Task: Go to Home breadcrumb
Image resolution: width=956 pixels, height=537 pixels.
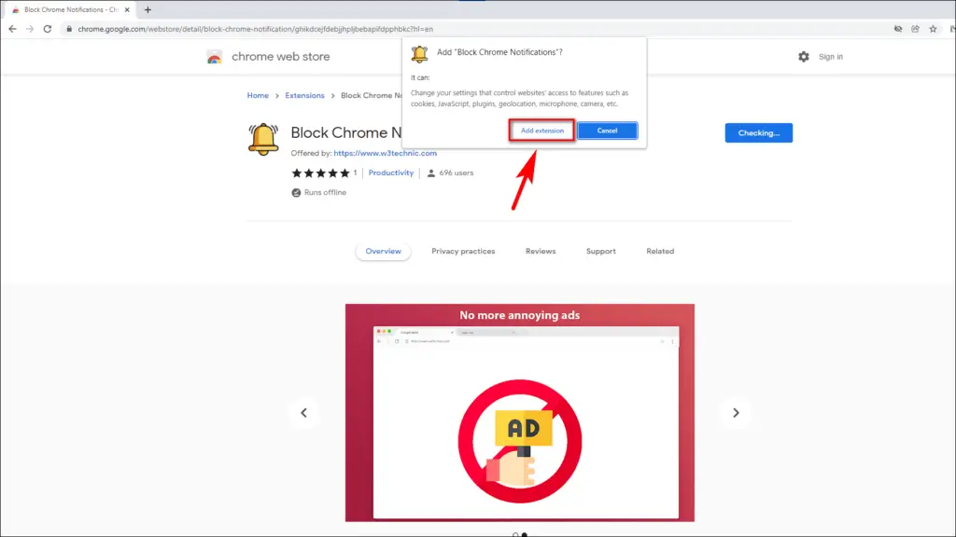Action: coord(258,96)
